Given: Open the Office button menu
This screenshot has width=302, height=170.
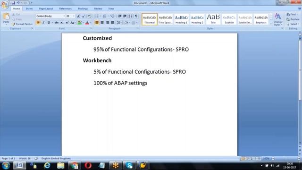Looking at the screenshot, I should [x=5, y=5].
